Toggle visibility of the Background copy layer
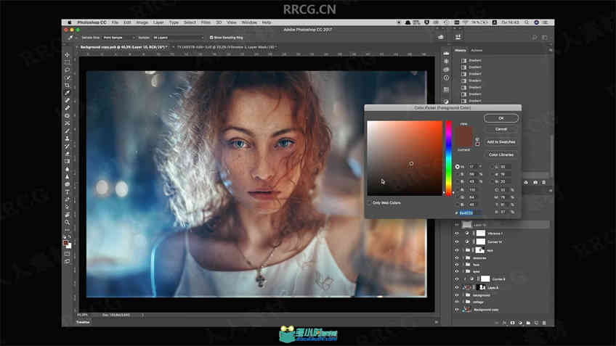The height and width of the screenshot is (346, 616). [456, 310]
